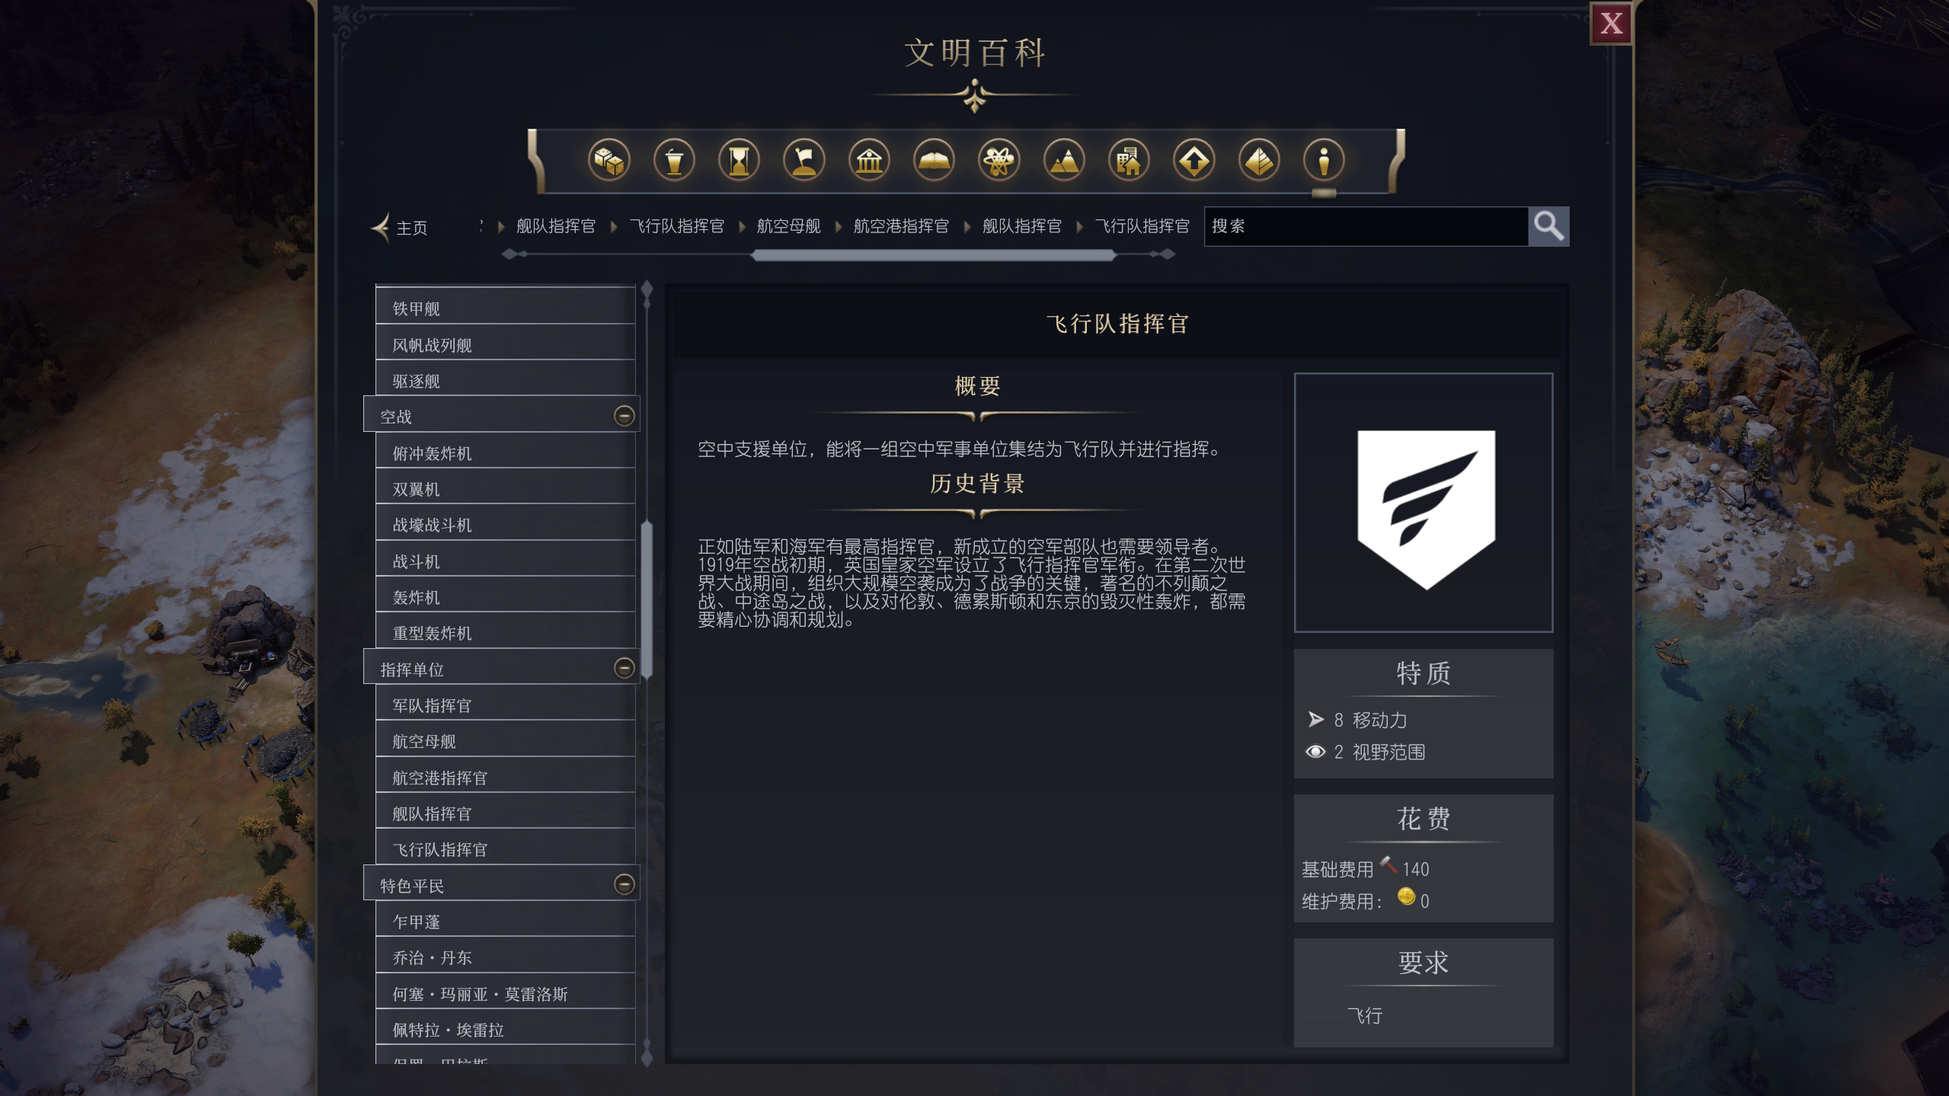This screenshot has height=1096, width=1949.
Task: Collapse the 空战 section
Action: coord(624,416)
